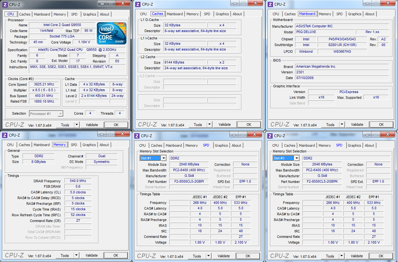Click the rated FSB value '1800.10 MHz'
This screenshot has width=398, height=262.
(x=44, y=102)
